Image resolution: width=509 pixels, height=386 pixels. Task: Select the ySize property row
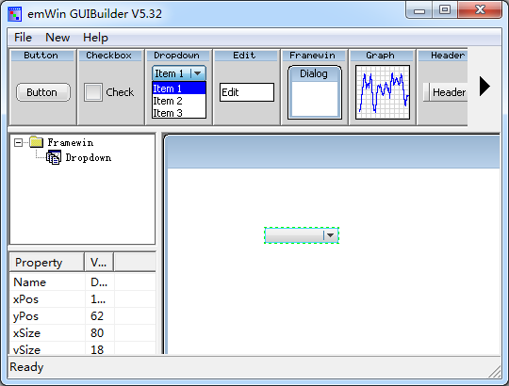click(83, 348)
